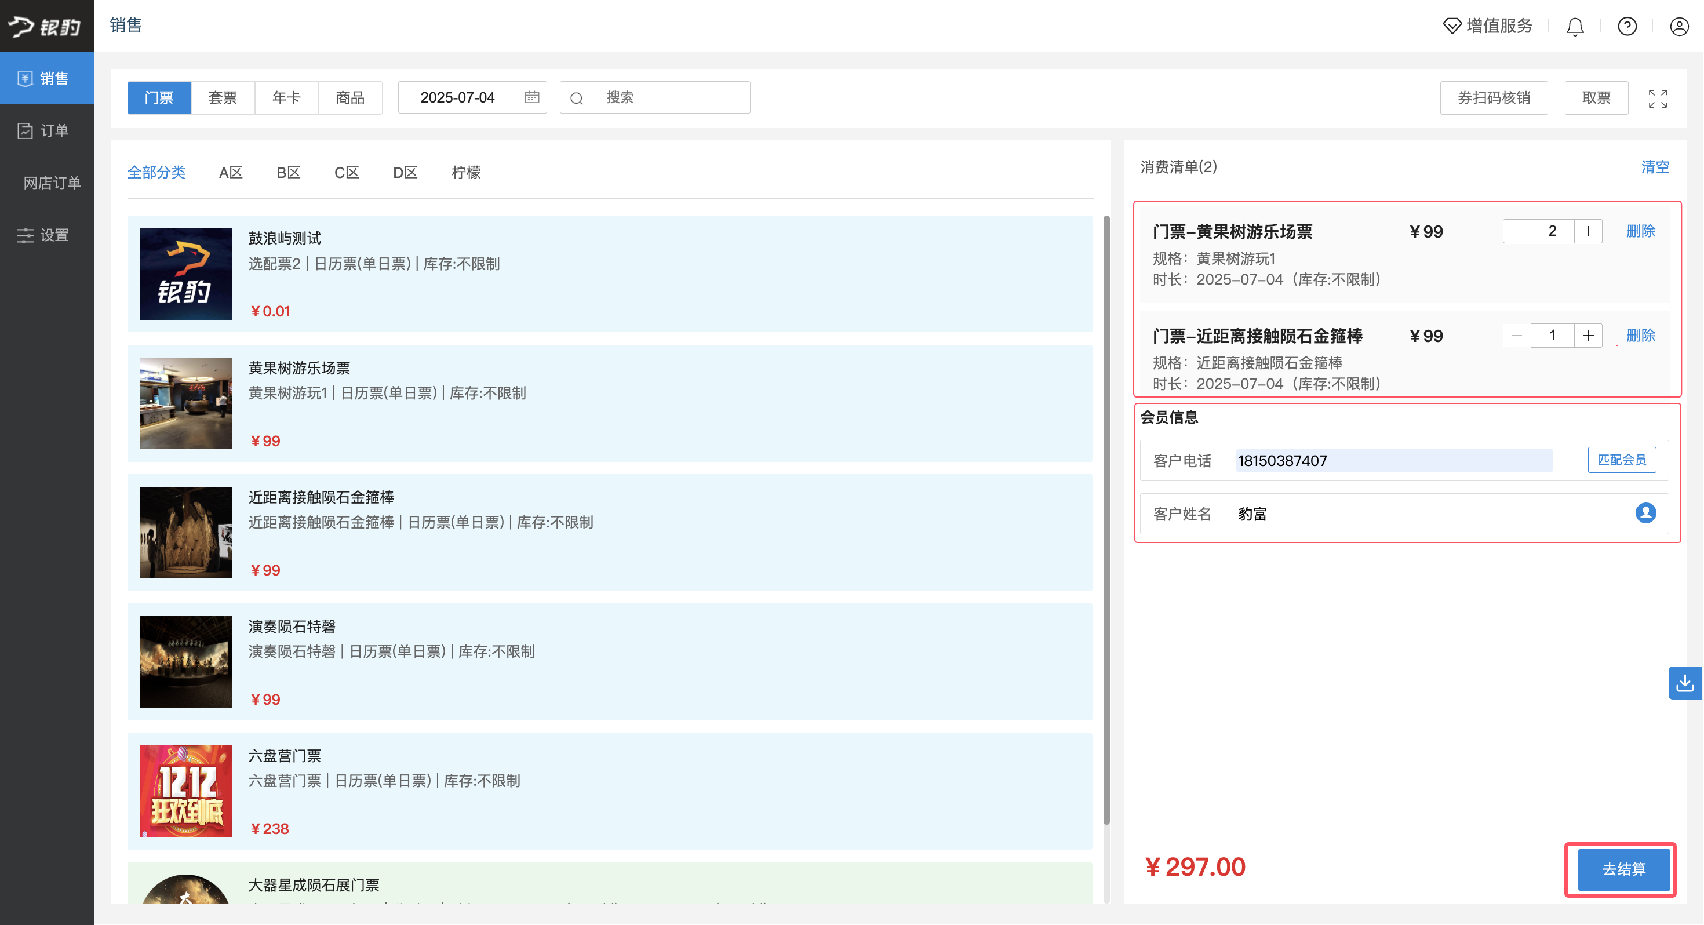The width and height of the screenshot is (1704, 925).
Task: Switch to the 套票 tab
Action: coord(223,98)
